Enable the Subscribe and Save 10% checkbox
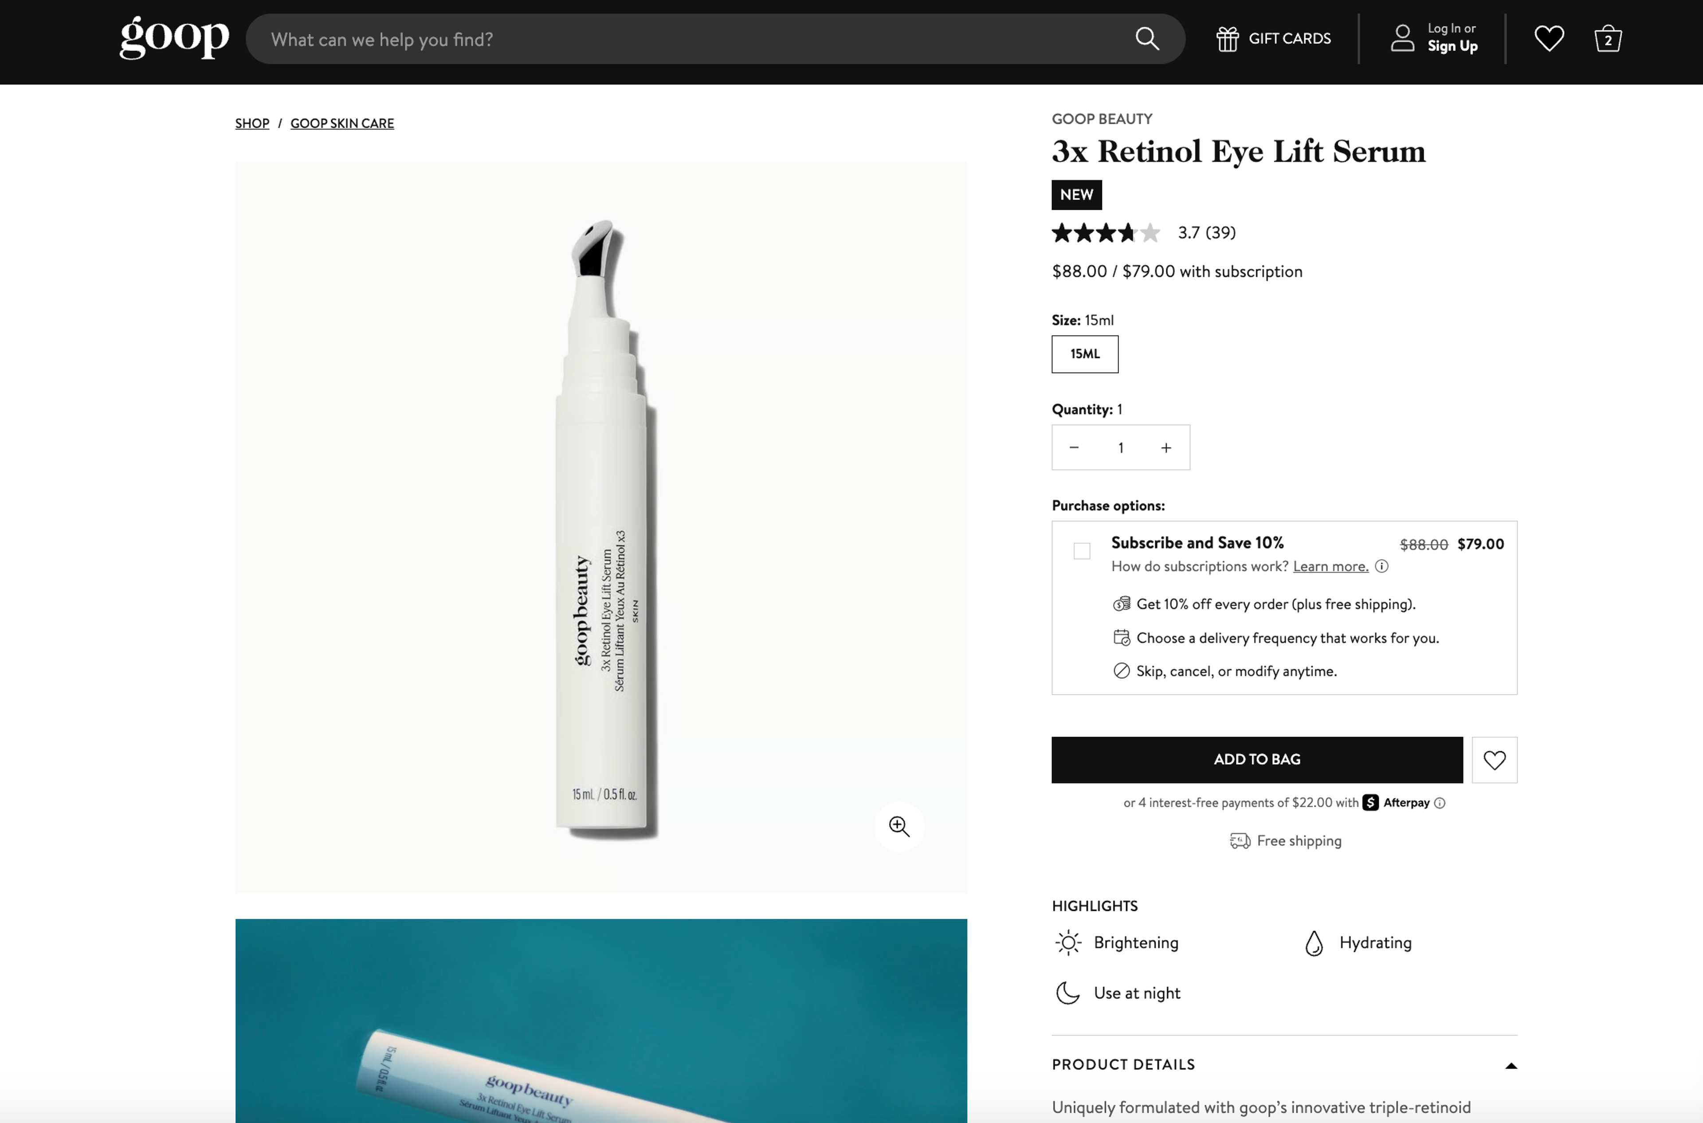The image size is (1703, 1123). (1081, 551)
